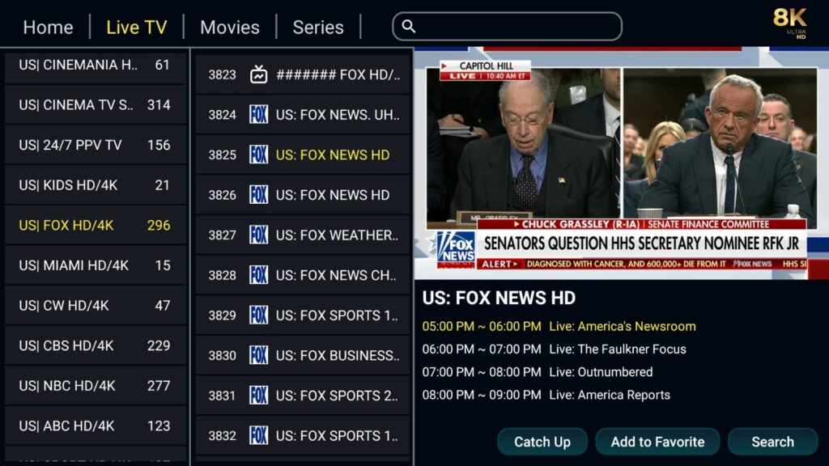Click Fox logo on channel 3831
The image size is (829, 466).
(258, 395)
